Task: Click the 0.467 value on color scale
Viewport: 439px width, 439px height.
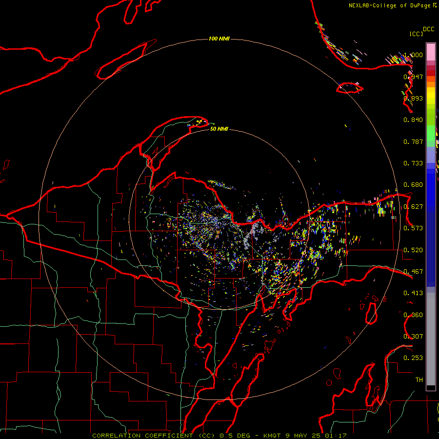Action: (413, 272)
